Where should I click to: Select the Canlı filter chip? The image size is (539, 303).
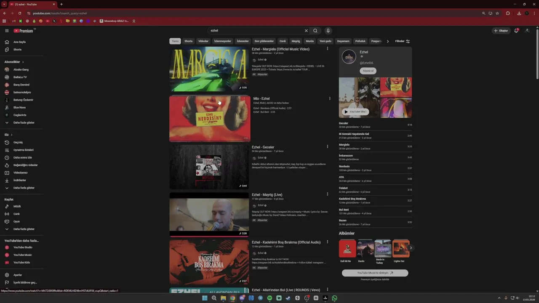(283, 41)
